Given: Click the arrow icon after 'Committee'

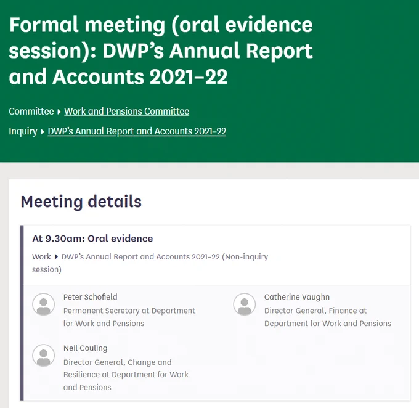Looking at the screenshot, I should pos(59,112).
